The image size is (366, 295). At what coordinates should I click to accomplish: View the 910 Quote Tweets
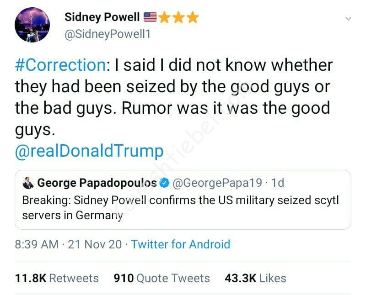pyautogui.click(x=161, y=278)
